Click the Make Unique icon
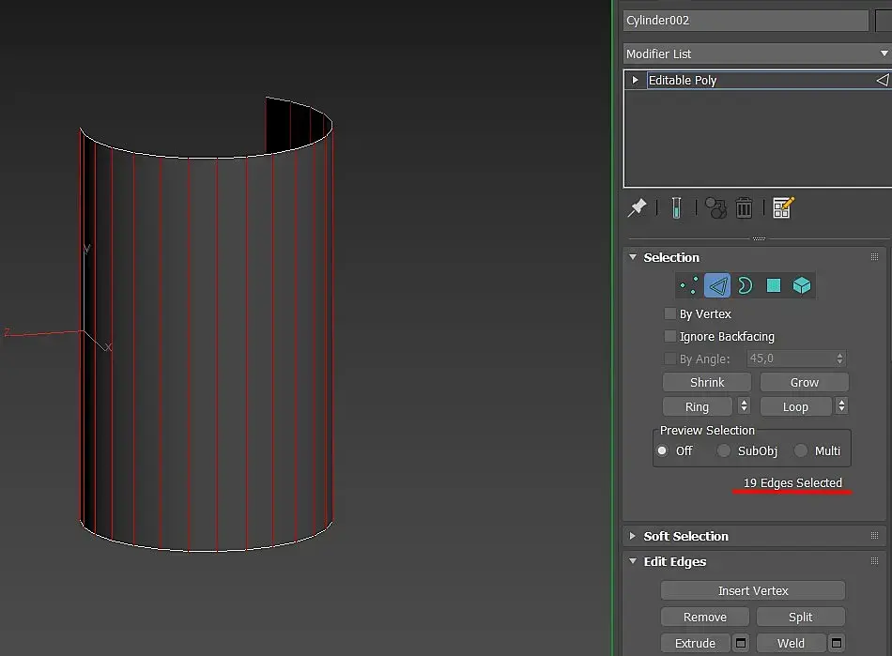The height and width of the screenshot is (656, 892). click(716, 208)
